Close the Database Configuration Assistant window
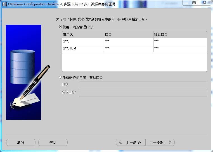 tap(204, 3)
